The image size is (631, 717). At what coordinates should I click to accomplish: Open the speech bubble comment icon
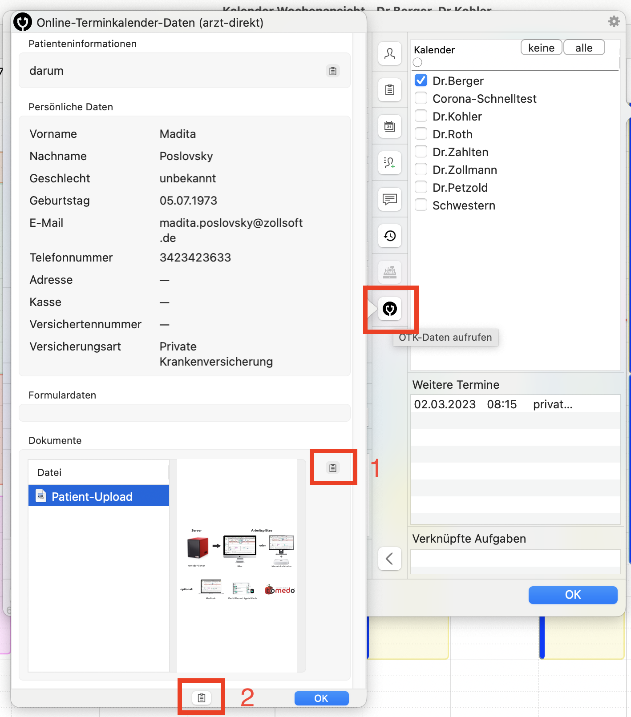pyautogui.click(x=390, y=199)
